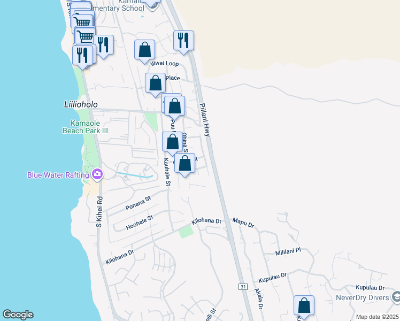Click the Iliwai Loop label

[165, 63]
